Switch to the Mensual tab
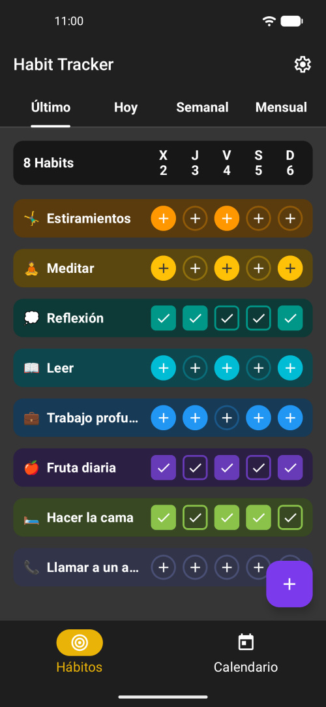Viewport: 326px width, 707px height. [x=281, y=107]
